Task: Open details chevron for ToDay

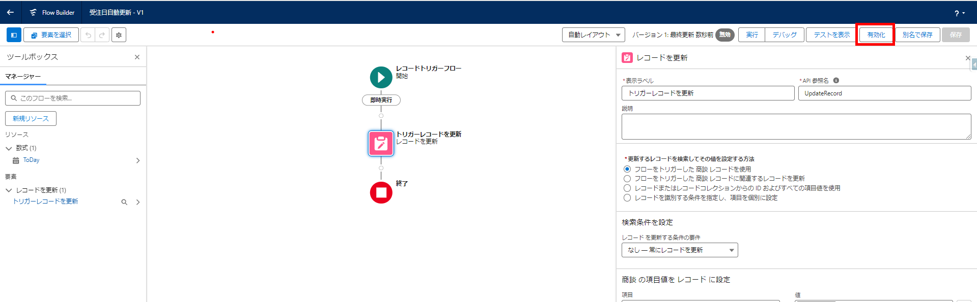Action: 138,161
